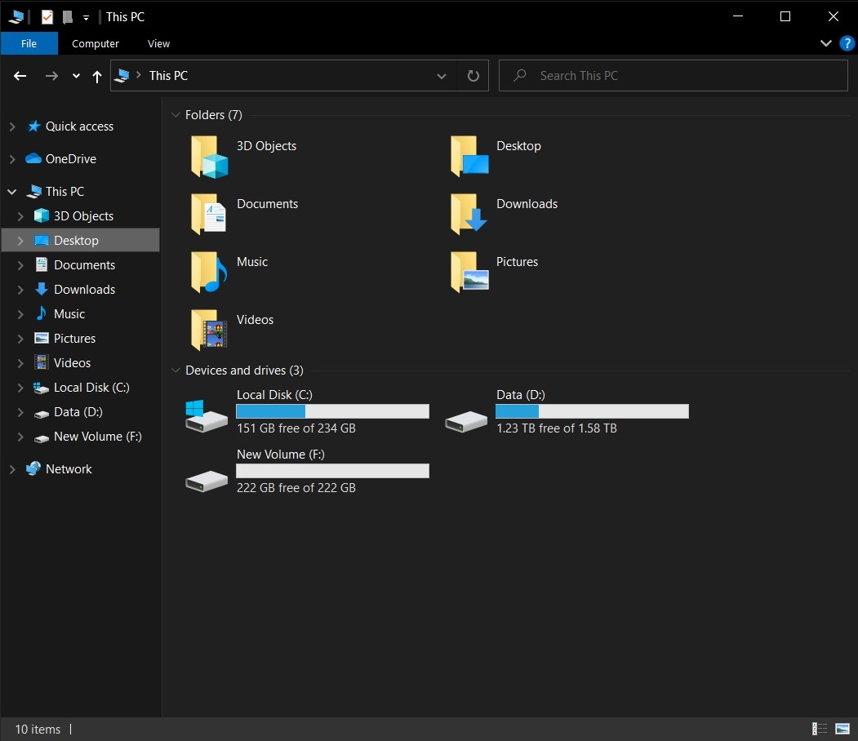The height and width of the screenshot is (741, 858).
Task: Switch to large icons view in status bar
Action: pyautogui.click(x=843, y=729)
